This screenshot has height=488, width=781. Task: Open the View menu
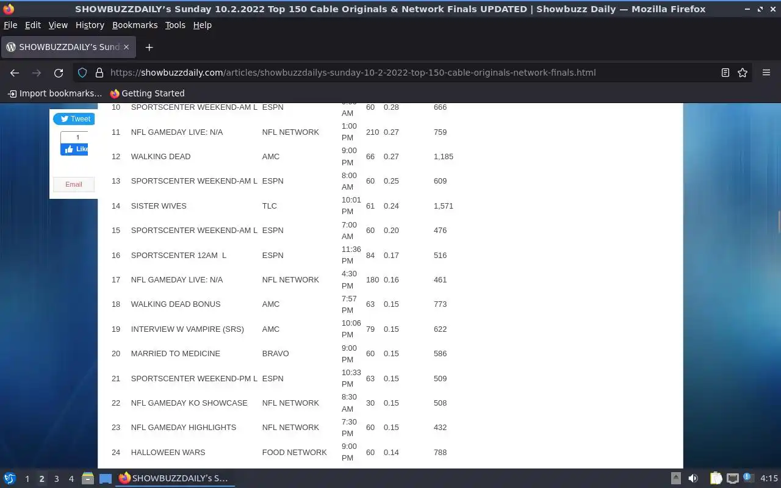point(58,25)
